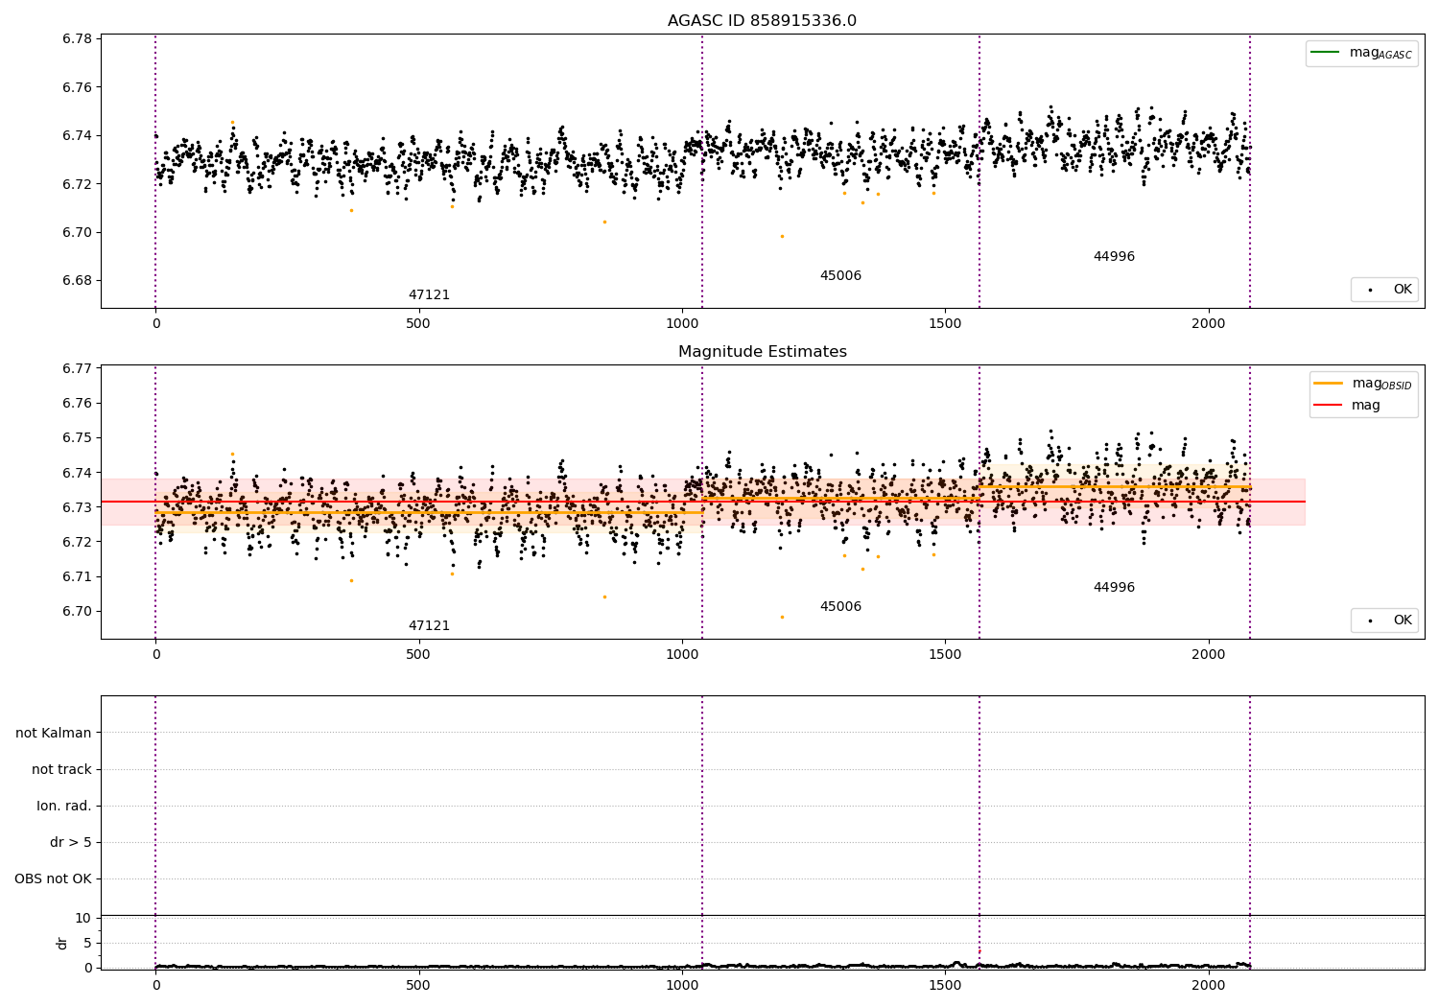This screenshot has width=1439, height=1007.
Task: Click the red mag line sample in legend
Action: (1328, 406)
